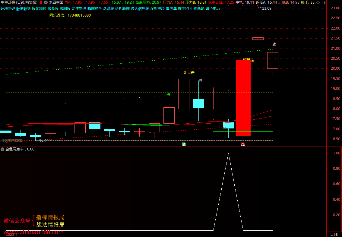Click the 明日走 label above the hollow candle
This screenshot has width=342, height=237.
(189, 73)
